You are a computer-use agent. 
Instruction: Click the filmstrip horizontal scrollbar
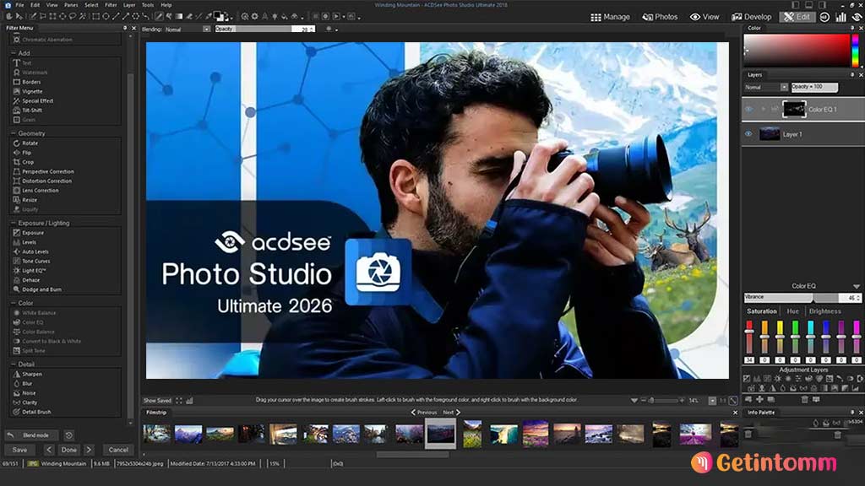coord(412,455)
